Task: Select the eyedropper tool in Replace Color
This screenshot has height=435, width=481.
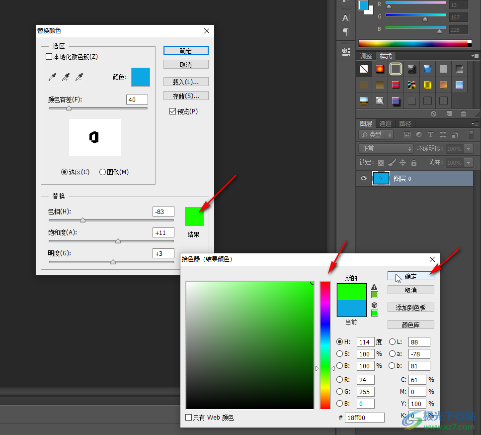Action: click(x=53, y=77)
